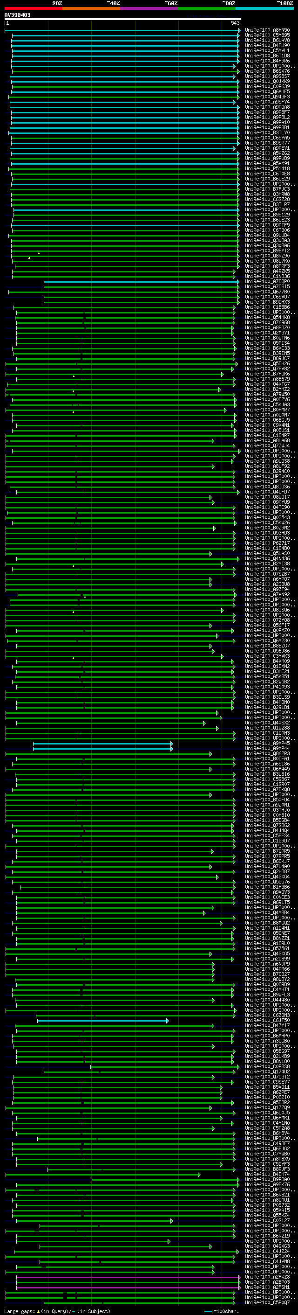298x1315 pixels.
Task: Click the white AV390403 query sequence bar
Action: [123, 20]
